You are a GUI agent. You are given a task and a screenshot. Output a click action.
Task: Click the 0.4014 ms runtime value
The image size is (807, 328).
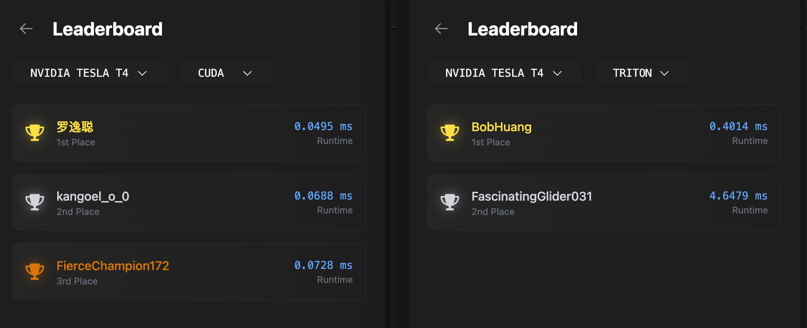738,127
